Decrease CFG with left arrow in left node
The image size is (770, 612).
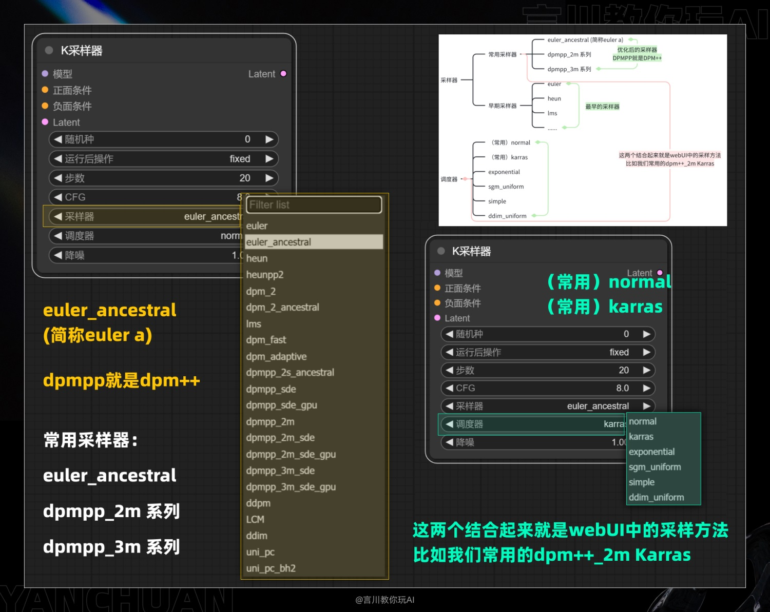click(57, 197)
